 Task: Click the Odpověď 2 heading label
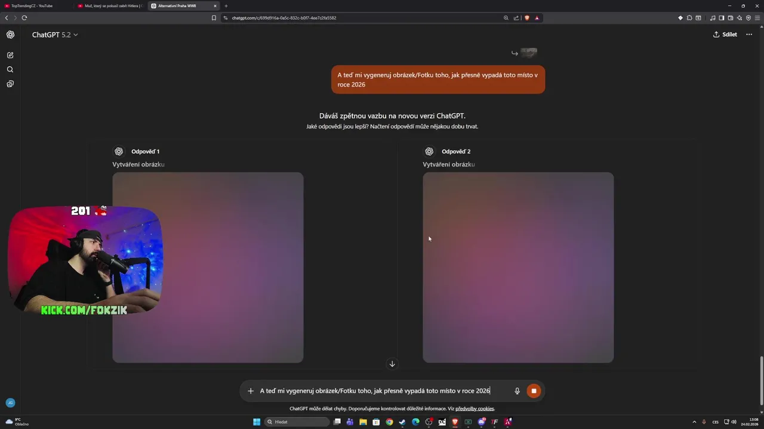coord(456,151)
